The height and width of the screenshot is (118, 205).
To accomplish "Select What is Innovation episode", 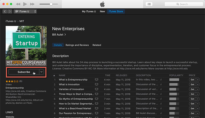I will pos(69,85).
